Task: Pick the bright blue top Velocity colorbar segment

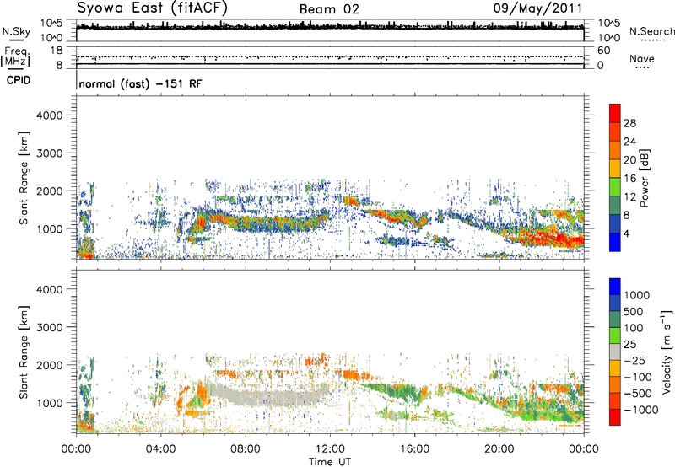Action: pos(615,287)
